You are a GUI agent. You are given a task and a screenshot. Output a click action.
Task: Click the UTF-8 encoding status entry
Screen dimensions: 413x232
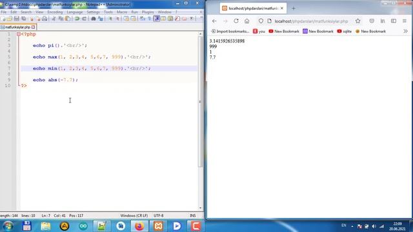click(159, 215)
